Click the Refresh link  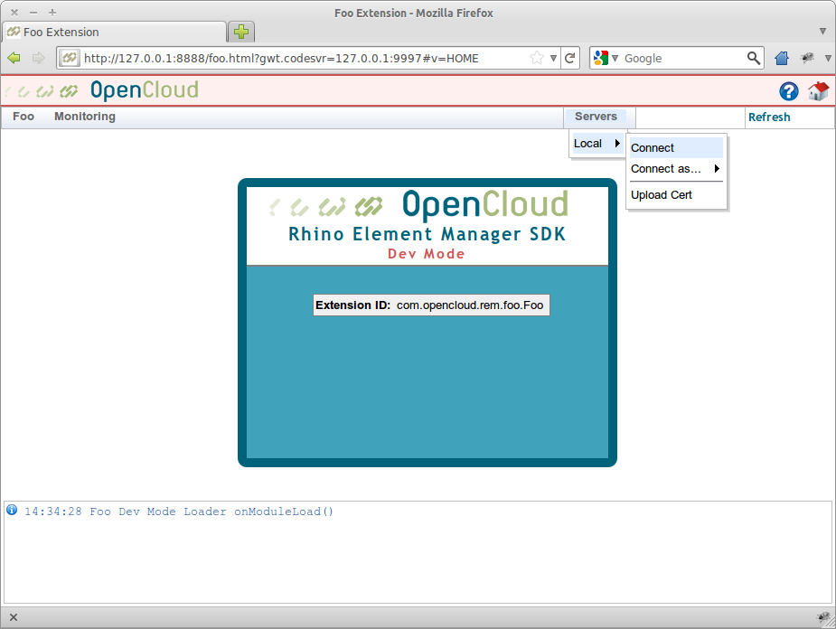coord(769,117)
